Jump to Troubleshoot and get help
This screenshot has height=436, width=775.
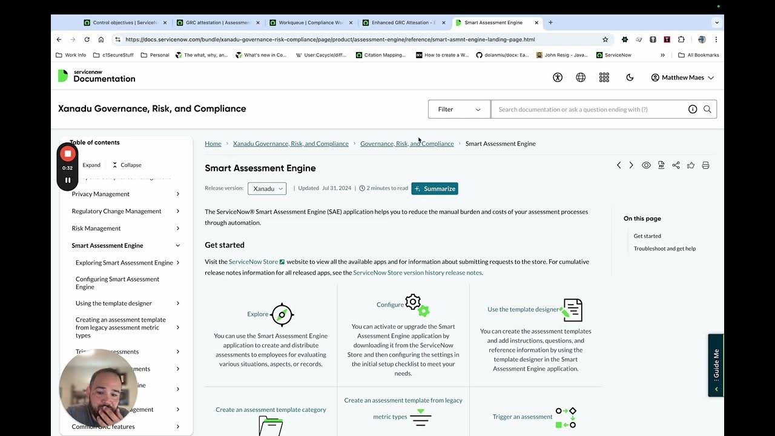point(665,248)
